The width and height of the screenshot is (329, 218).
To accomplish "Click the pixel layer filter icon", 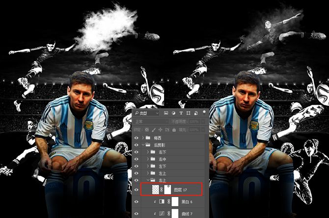I will click(166, 113).
